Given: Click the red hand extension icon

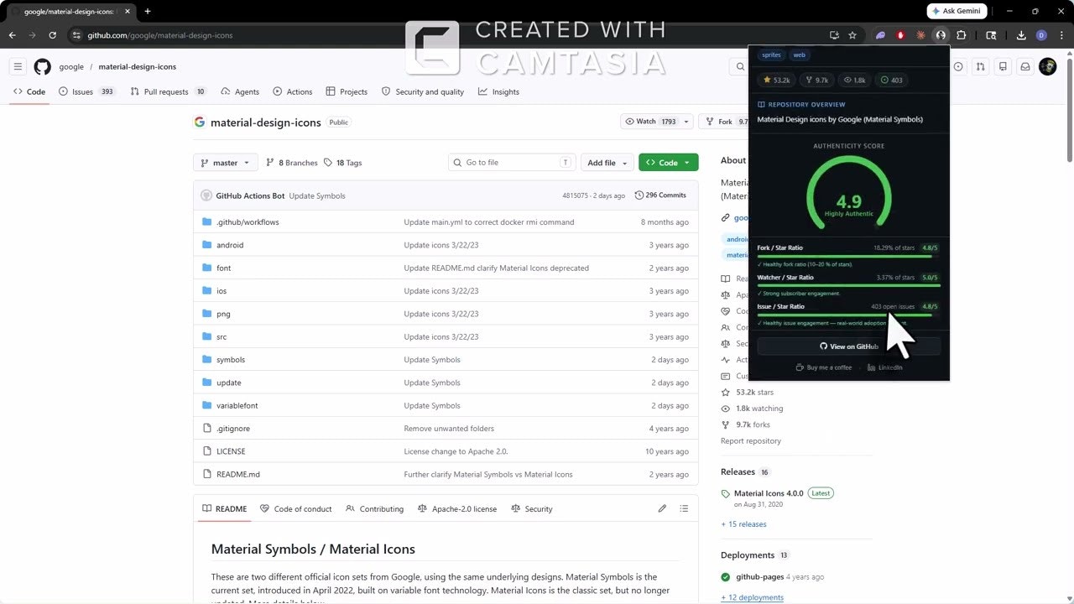Looking at the screenshot, I should pos(900,35).
